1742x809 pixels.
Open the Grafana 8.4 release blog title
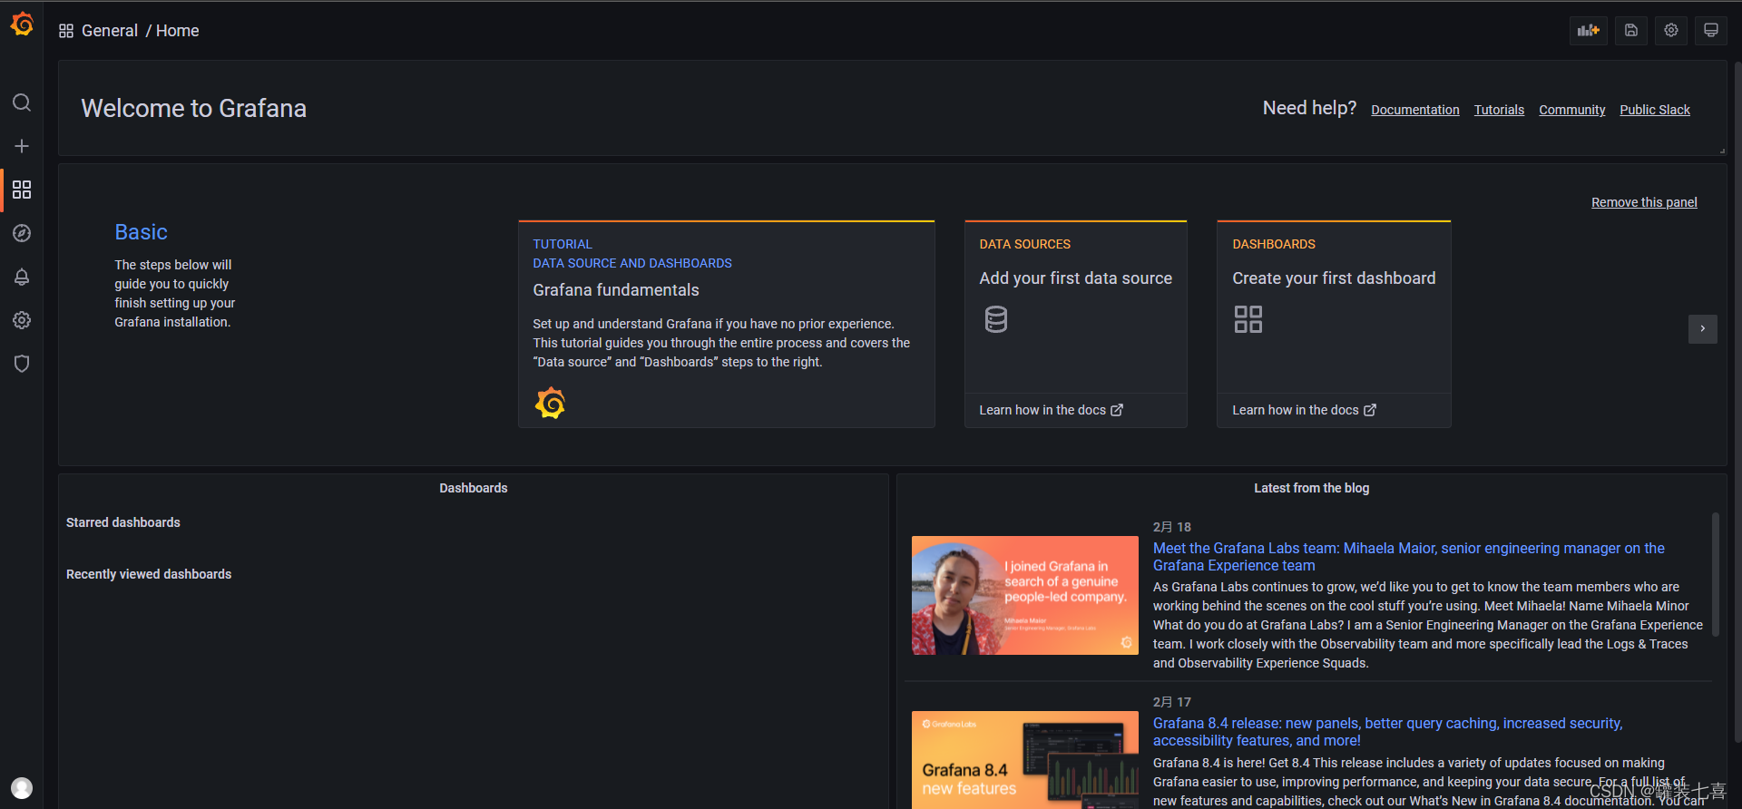[x=1388, y=732]
